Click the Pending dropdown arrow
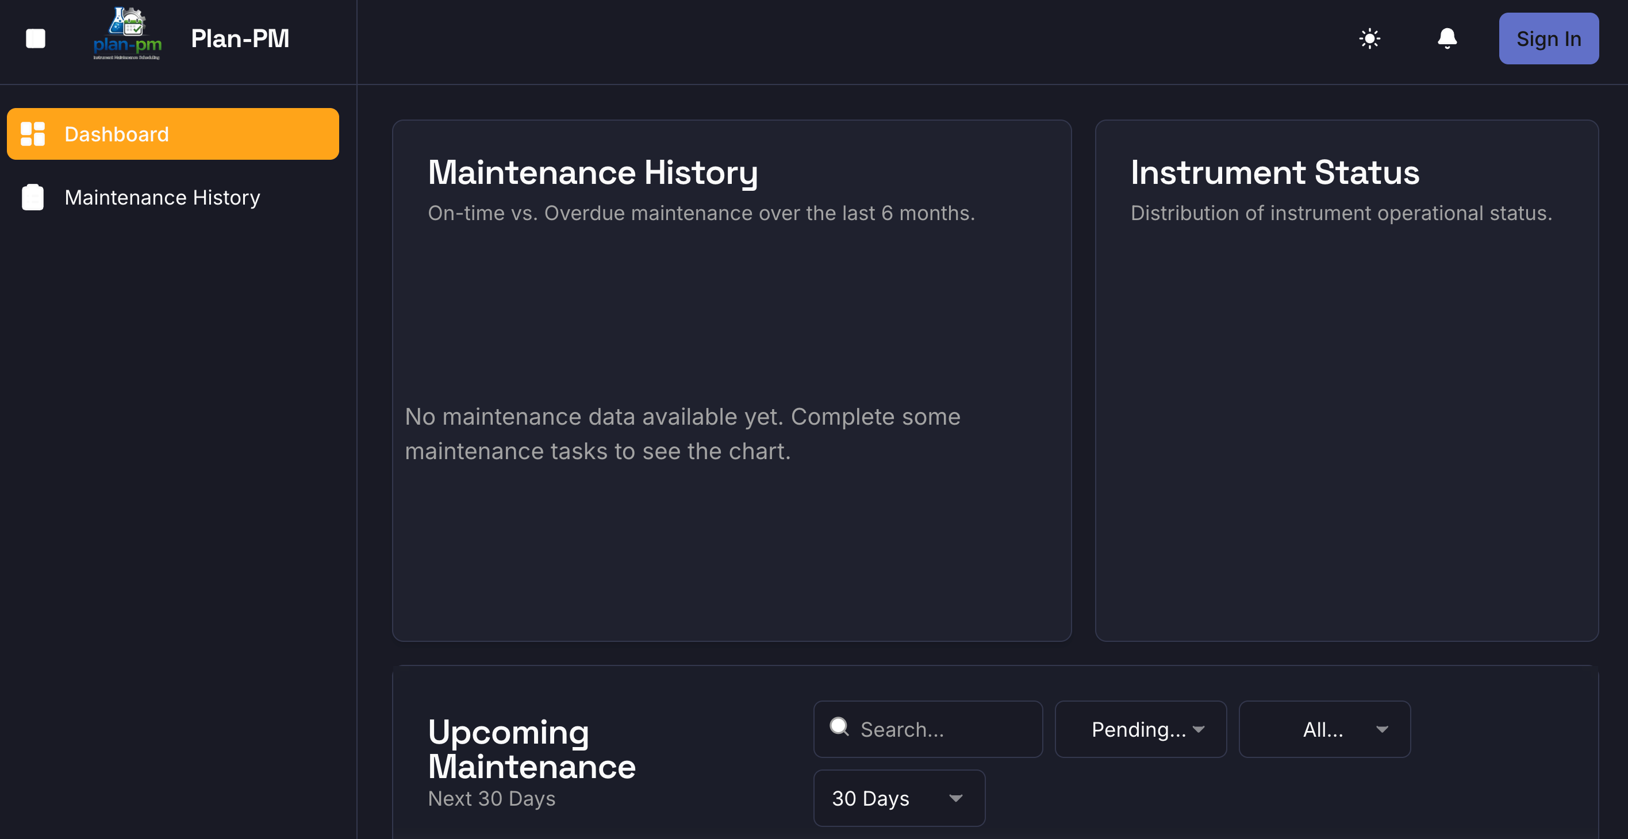The width and height of the screenshot is (1628, 839). click(x=1199, y=729)
